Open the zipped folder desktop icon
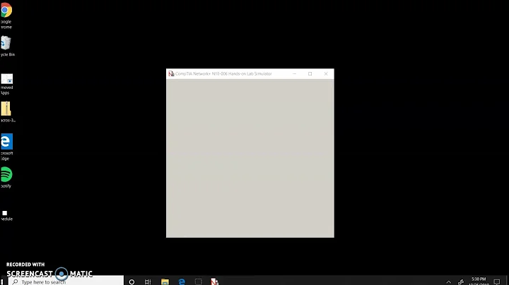 click(7, 112)
